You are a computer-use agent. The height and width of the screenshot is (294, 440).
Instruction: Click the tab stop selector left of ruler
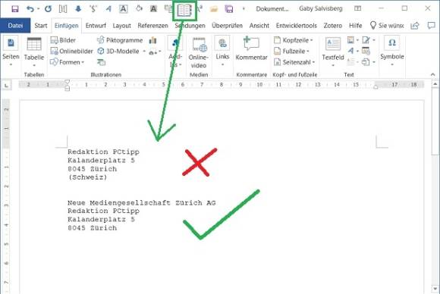click(x=6, y=85)
